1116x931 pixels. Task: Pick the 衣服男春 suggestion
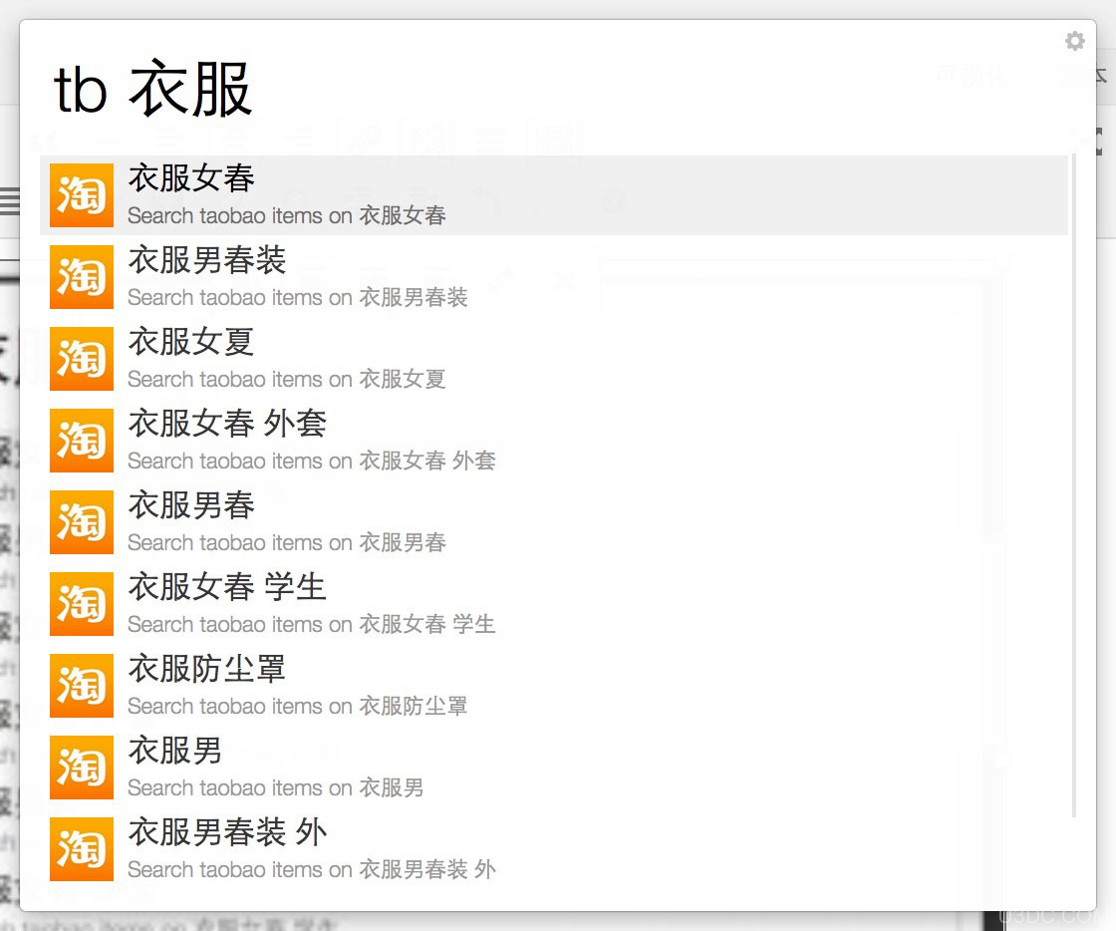coord(554,522)
